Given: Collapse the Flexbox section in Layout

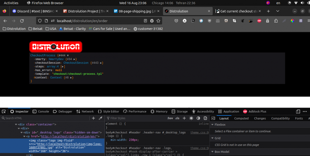Looking at the screenshot, I should 212,125.
